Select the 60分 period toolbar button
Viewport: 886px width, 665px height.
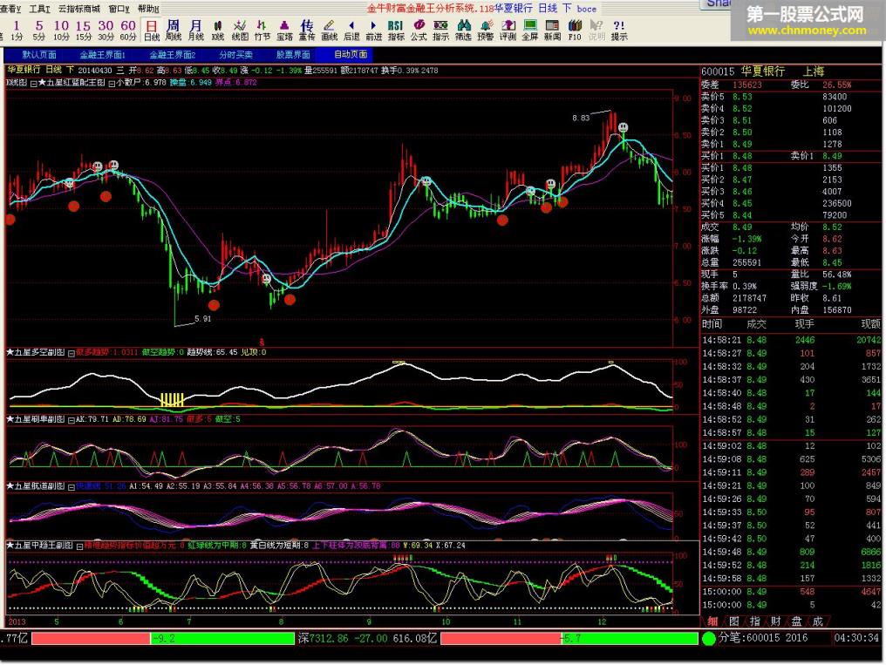coord(128,30)
